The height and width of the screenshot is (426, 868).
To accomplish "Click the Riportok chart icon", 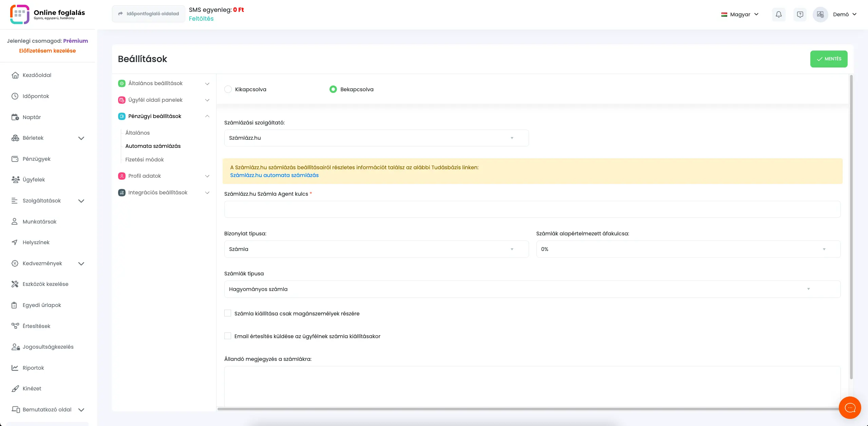I will click(15, 368).
